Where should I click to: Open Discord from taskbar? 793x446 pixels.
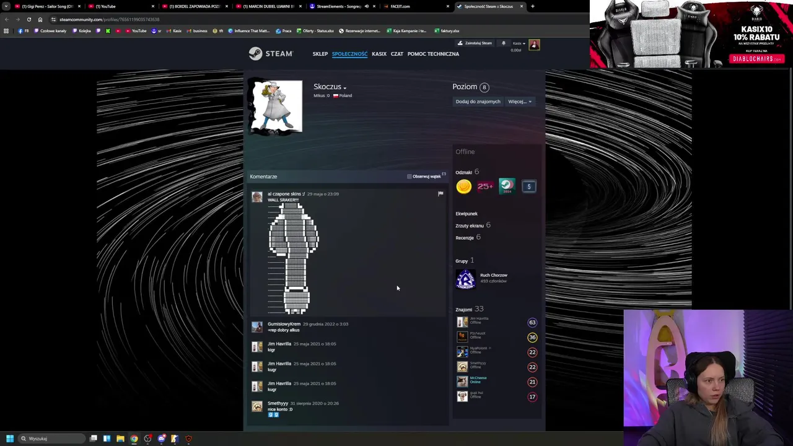[161, 439]
